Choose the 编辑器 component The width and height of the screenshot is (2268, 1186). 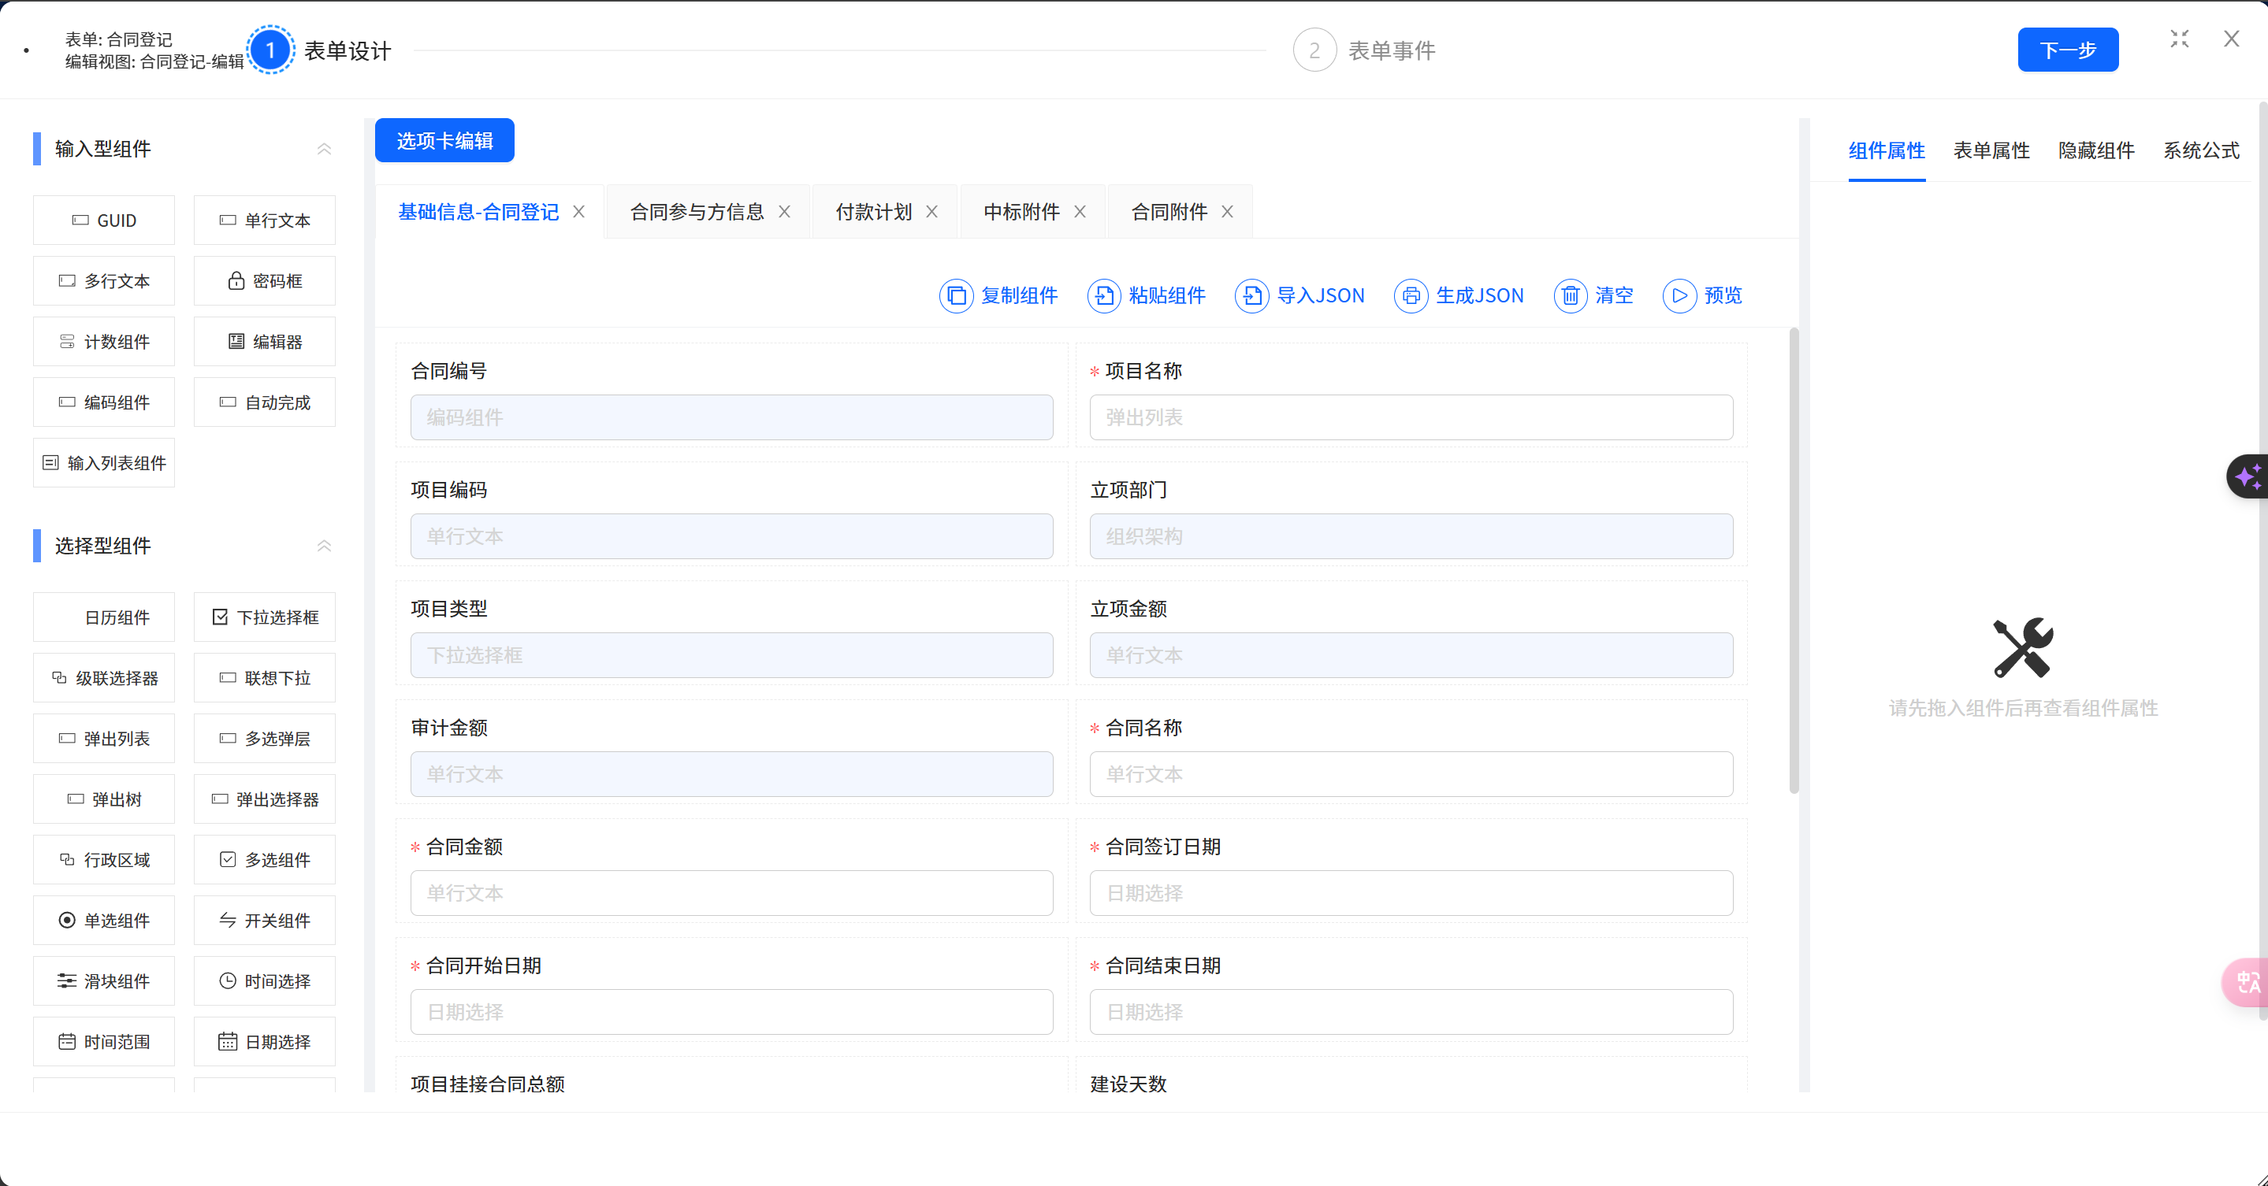point(264,341)
